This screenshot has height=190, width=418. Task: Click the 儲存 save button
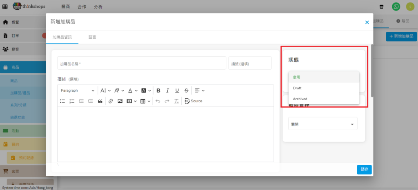pos(364,170)
